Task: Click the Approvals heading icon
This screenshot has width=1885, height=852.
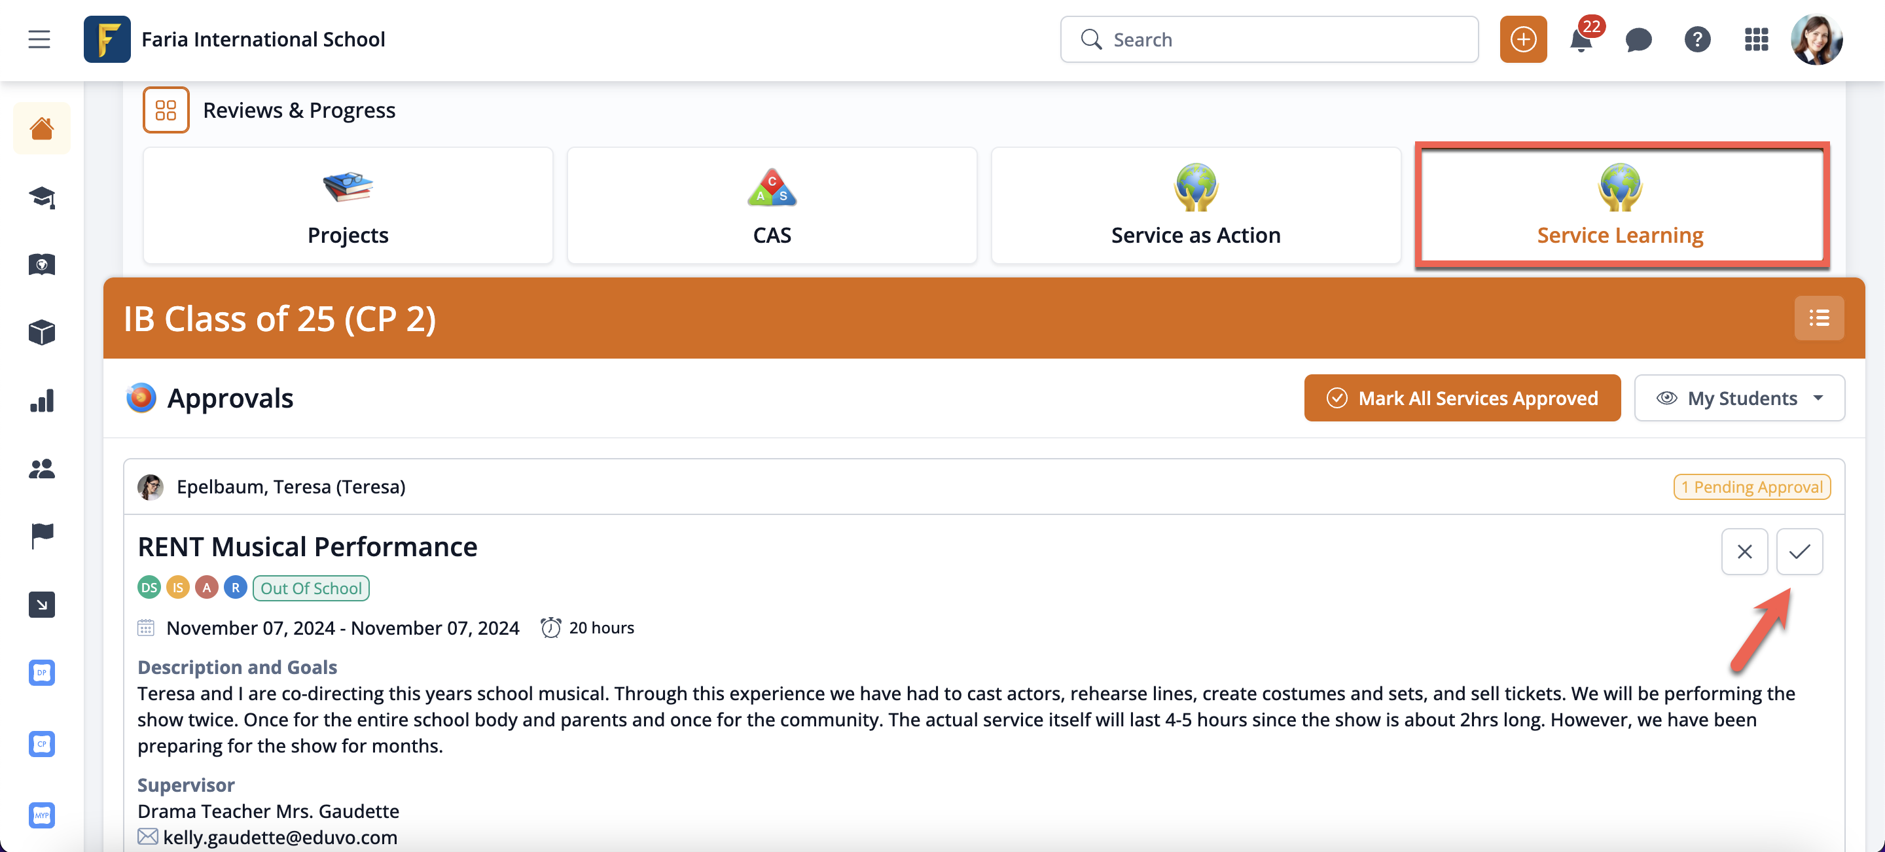Action: (141, 398)
